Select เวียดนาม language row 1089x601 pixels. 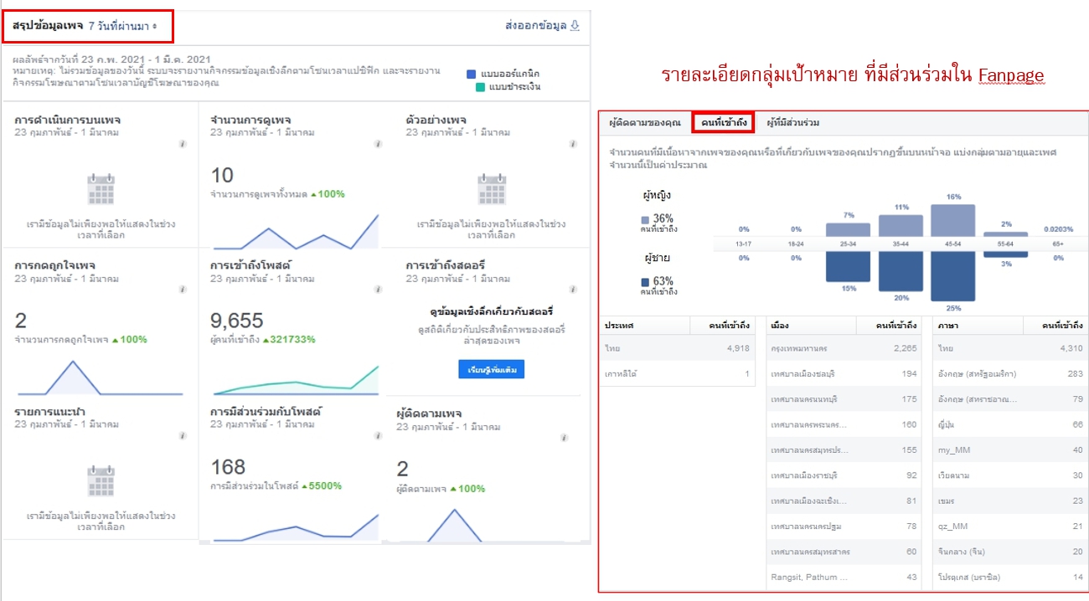point(1011,475)
